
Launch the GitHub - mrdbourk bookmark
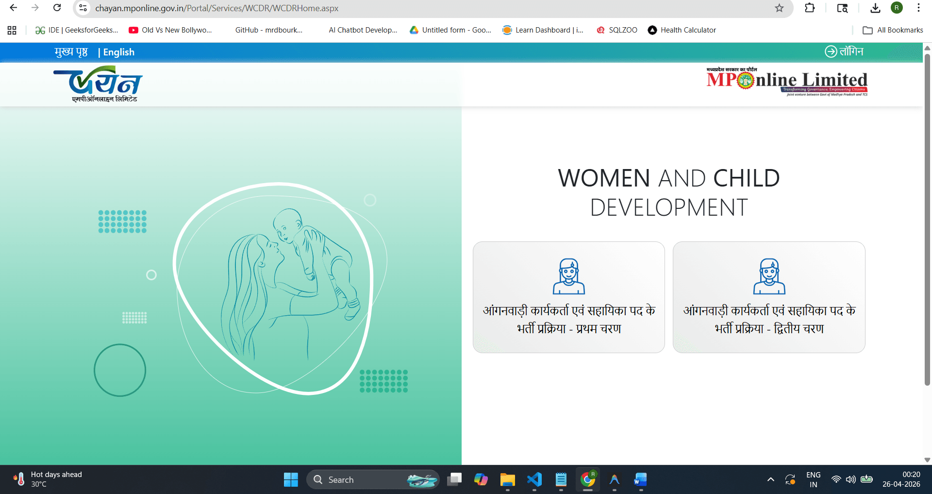coord(268,30)
